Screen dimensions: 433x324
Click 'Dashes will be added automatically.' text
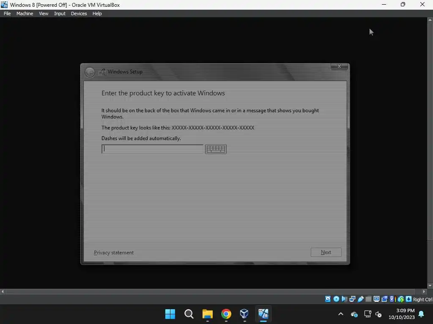(x=141, y=138)
